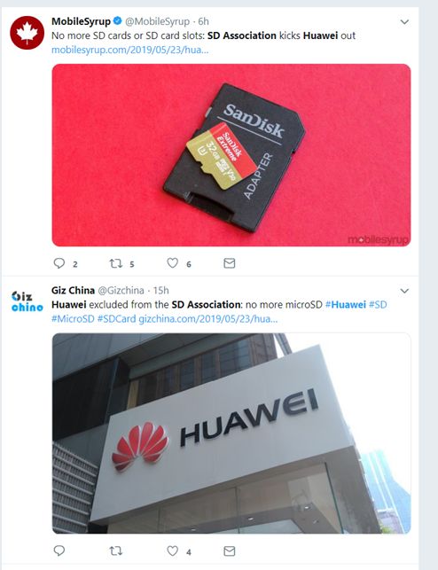Open the #Huawei hashtag
The height and width of the screenshot is (570, 438).
[345, 305]
